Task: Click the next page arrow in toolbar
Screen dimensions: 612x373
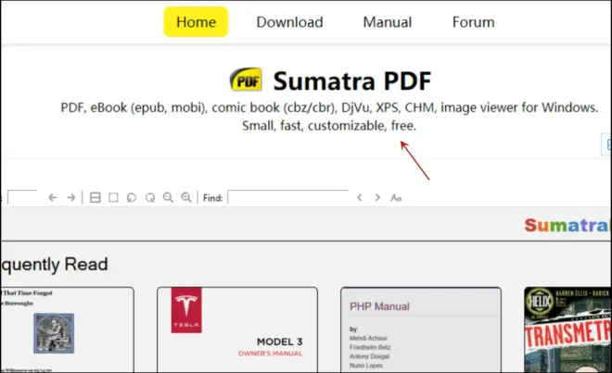Action: point(71,197)
